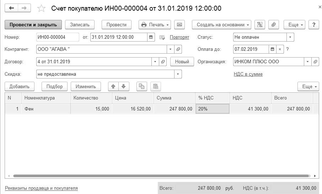The height and width of the screenshot is (194, 322).
Task: Go back with the left arrow button
Action: coord(11,8)
